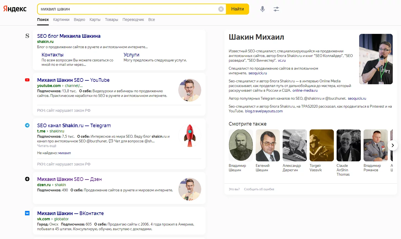Switch to the Видео tab
Image resolution: width=401 pixels, height=239 pixels.
tap(80, 20)
